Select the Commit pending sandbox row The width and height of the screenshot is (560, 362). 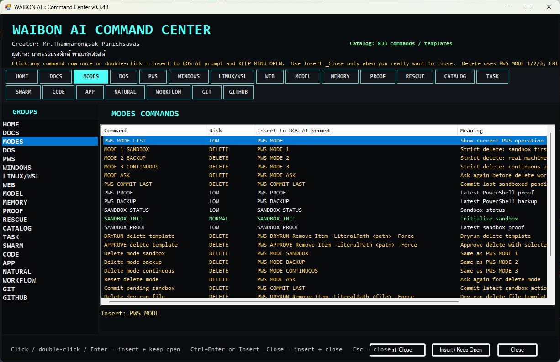coord(324,288)
